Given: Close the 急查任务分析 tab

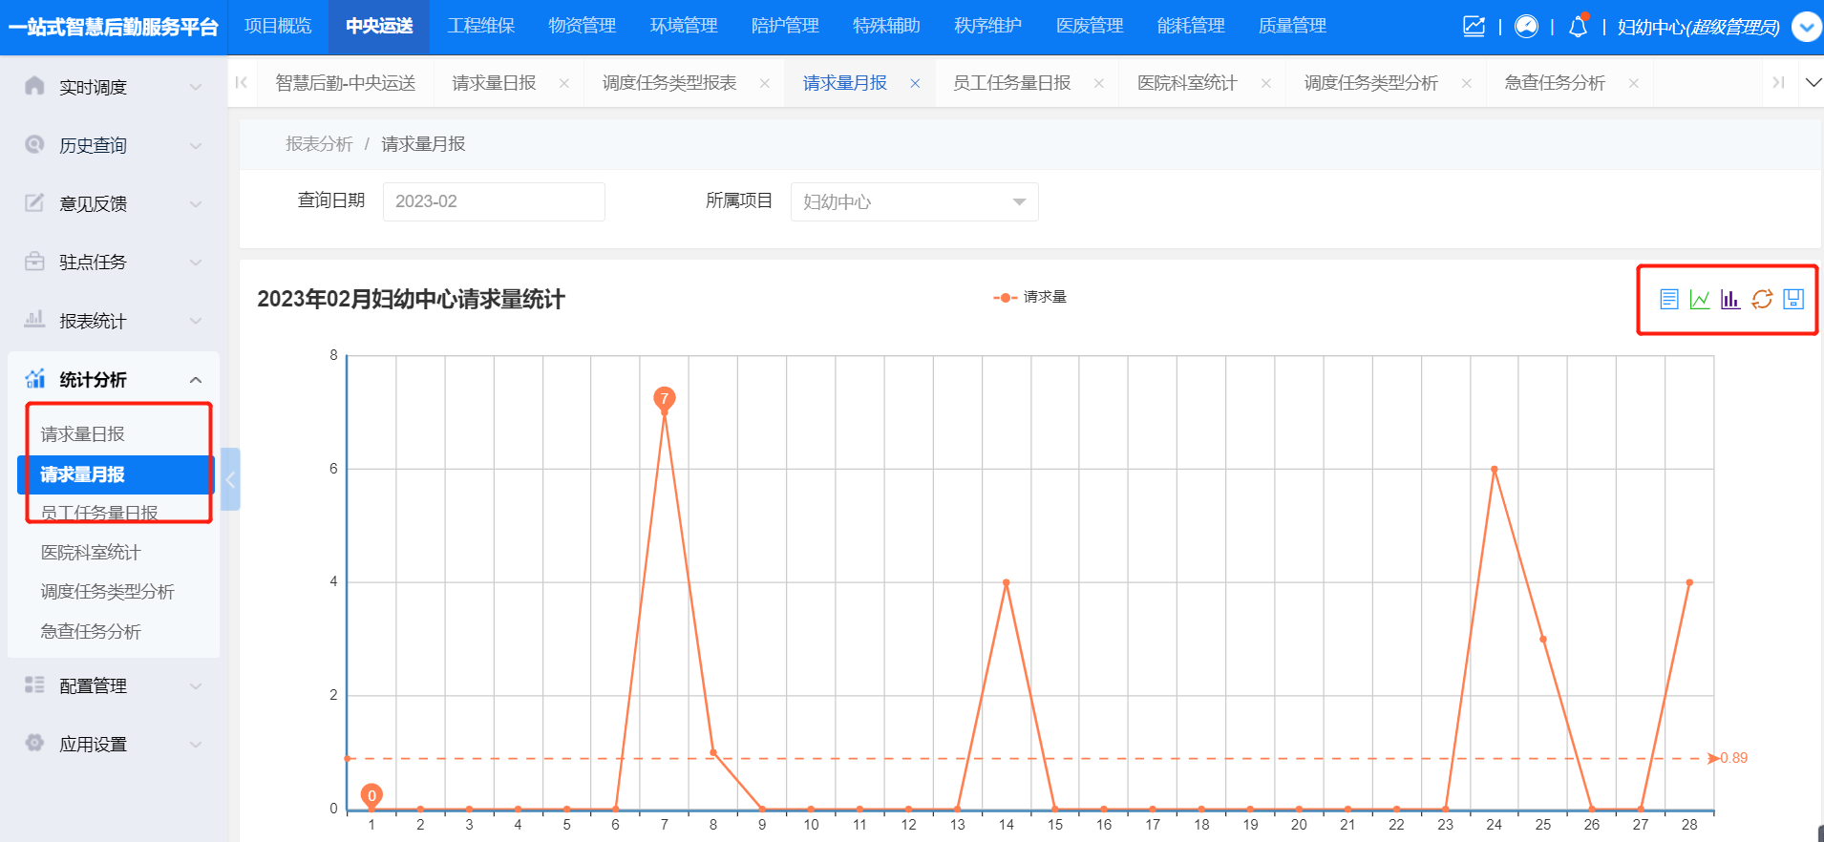Looking at the screenshot, I should (x=1634, y=84).
